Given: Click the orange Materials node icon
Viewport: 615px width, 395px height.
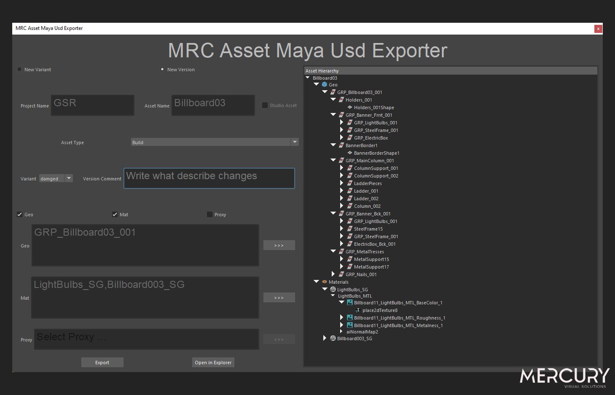Looking at the screenshot, I should [x=325, y=282].
